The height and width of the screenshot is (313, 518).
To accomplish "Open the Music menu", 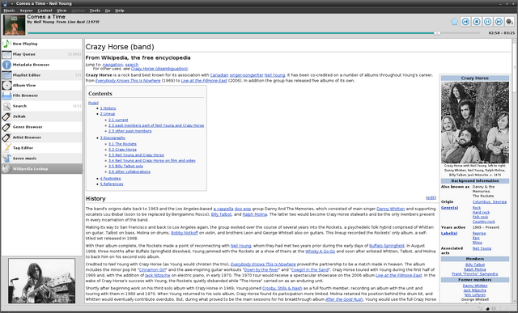I will tap(9, 11).
